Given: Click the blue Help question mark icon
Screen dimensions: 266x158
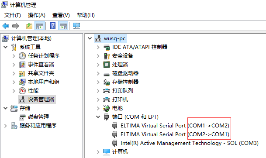Looking at the screenshot, I should (x=52, y=26).
